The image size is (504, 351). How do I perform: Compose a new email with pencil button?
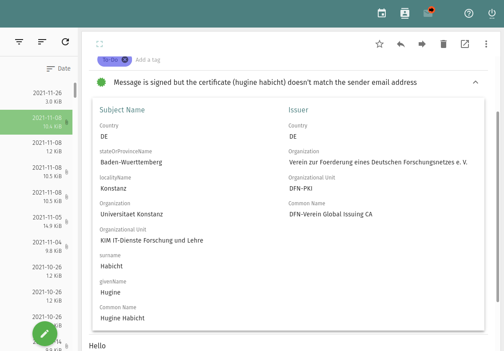(45, 334)
